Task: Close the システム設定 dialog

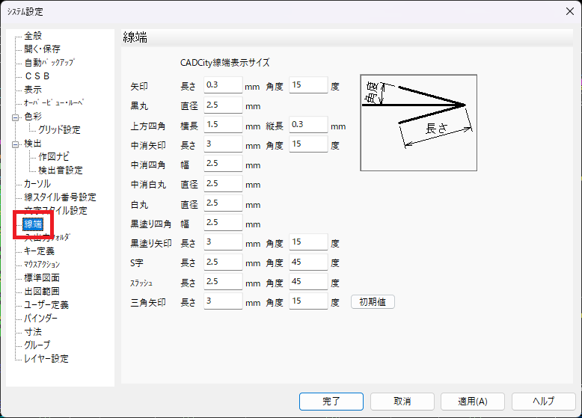Action: click(x=570, y=11)
